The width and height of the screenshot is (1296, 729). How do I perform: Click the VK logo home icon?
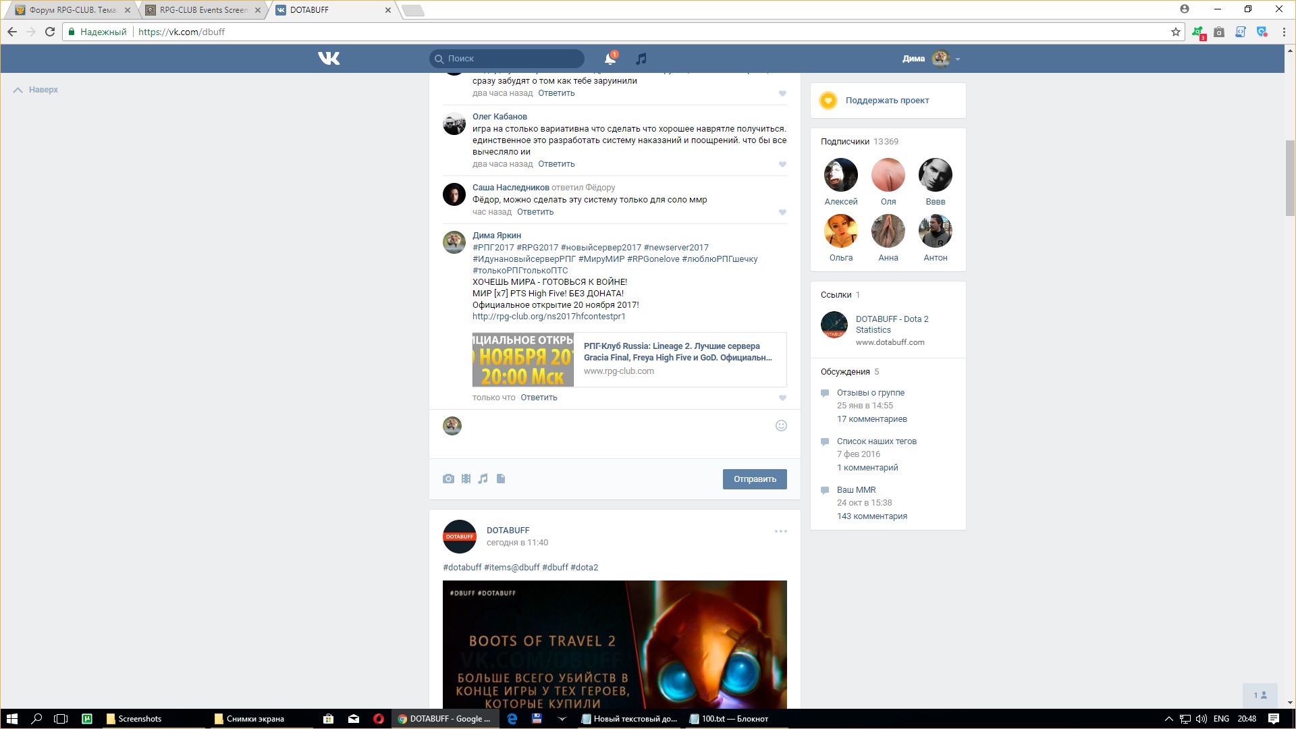(329, 59)
